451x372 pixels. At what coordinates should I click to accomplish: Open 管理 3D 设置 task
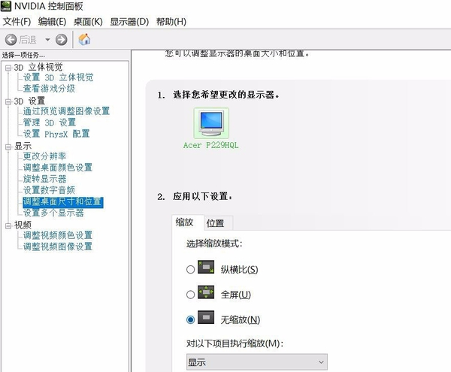pos(50,122)
